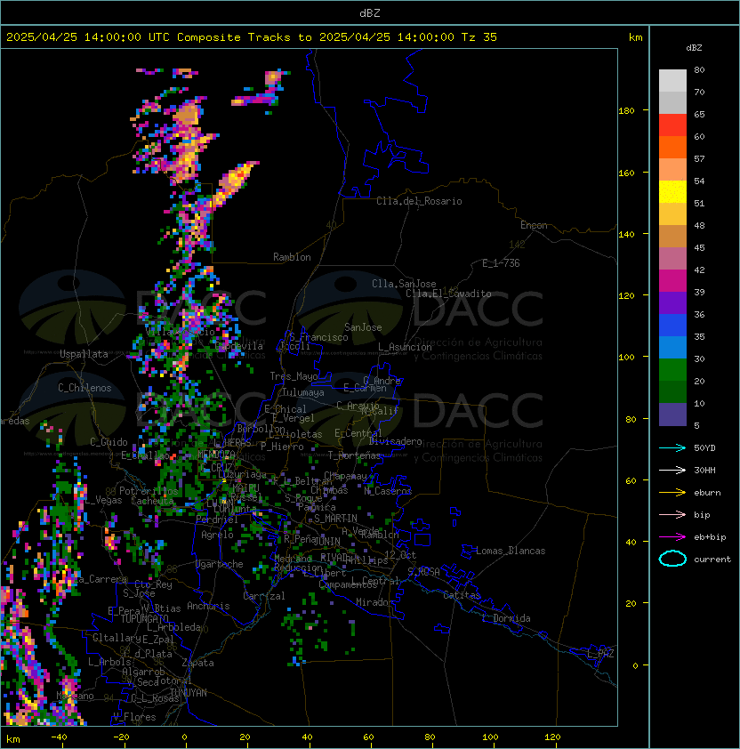
Task: Click the Borbollon label
Action: pyautogui.click(x=261, y=429)
